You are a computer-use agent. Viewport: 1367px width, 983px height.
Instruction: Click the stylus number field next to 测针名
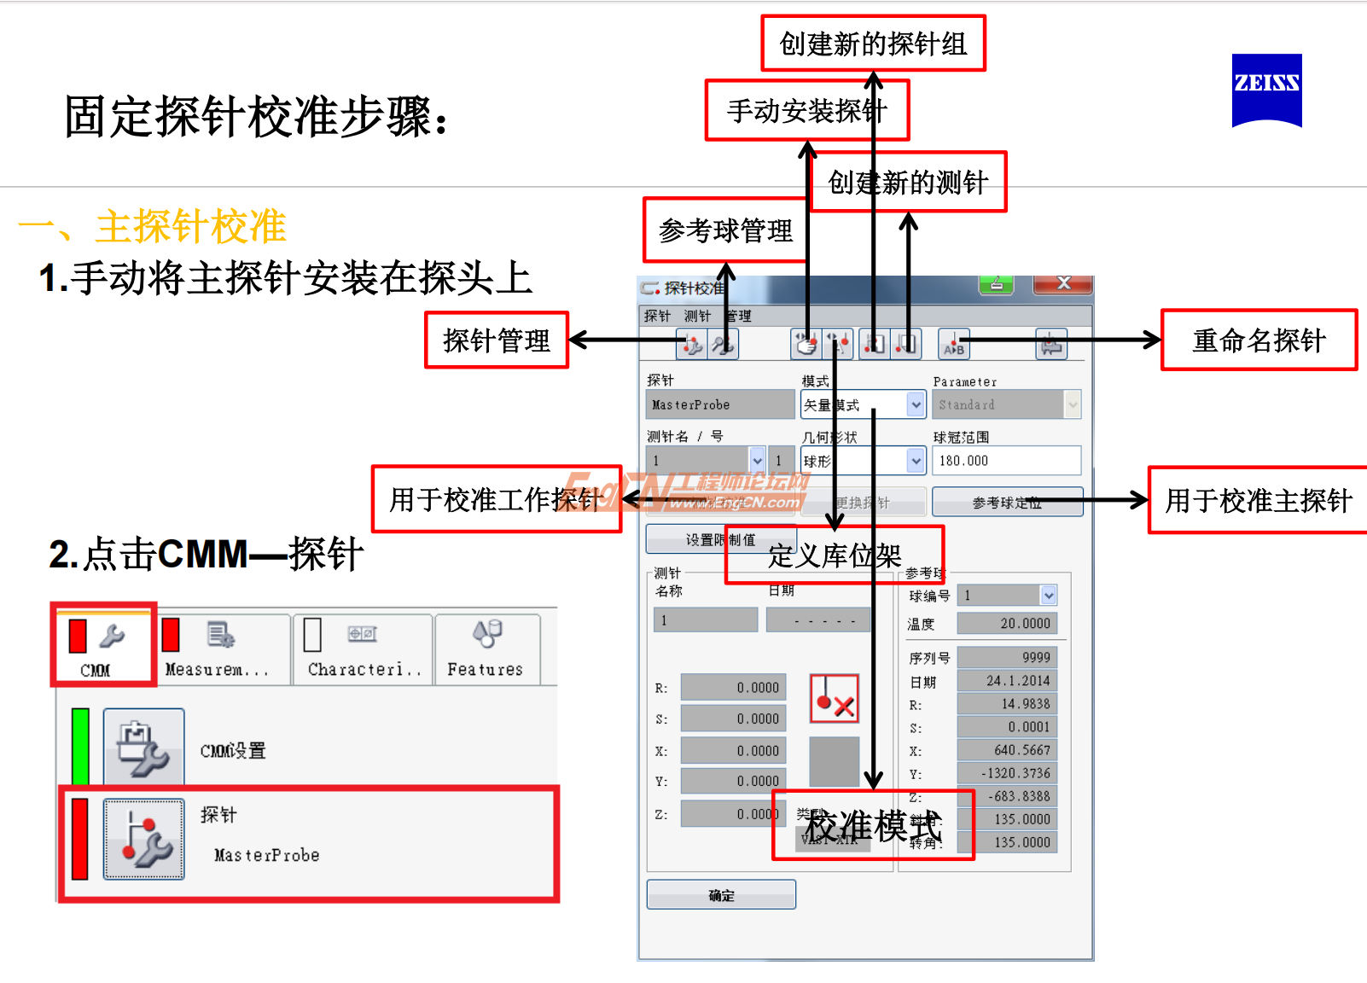coord(780,460)
